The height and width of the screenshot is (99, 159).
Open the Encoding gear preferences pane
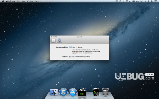click(59, 41)
